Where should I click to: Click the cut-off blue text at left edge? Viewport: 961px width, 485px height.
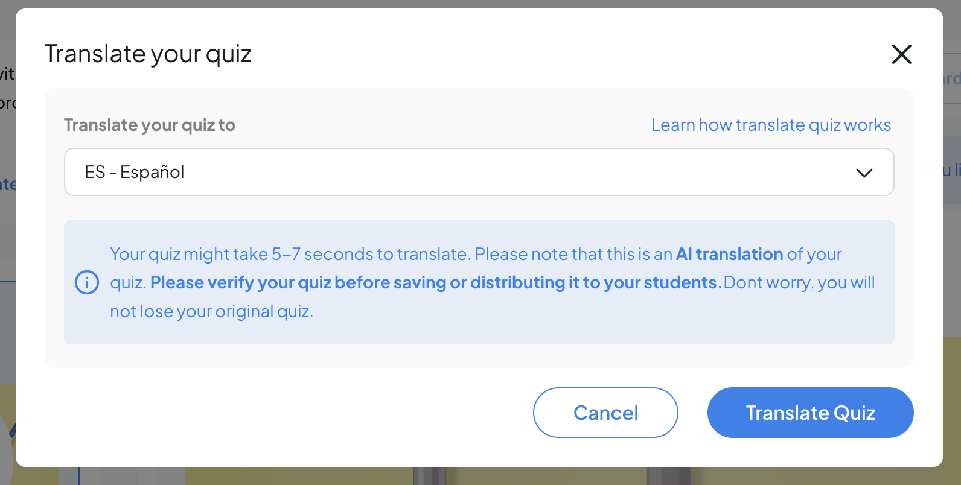(8, 184)
